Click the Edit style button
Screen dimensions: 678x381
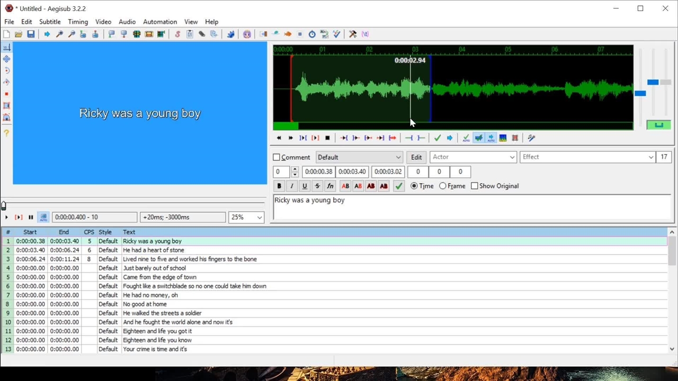click(416, 157)
